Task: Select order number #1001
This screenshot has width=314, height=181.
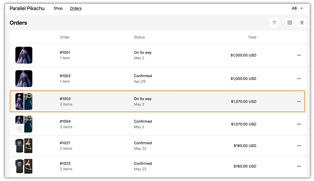Action: (x=65, y=53)
